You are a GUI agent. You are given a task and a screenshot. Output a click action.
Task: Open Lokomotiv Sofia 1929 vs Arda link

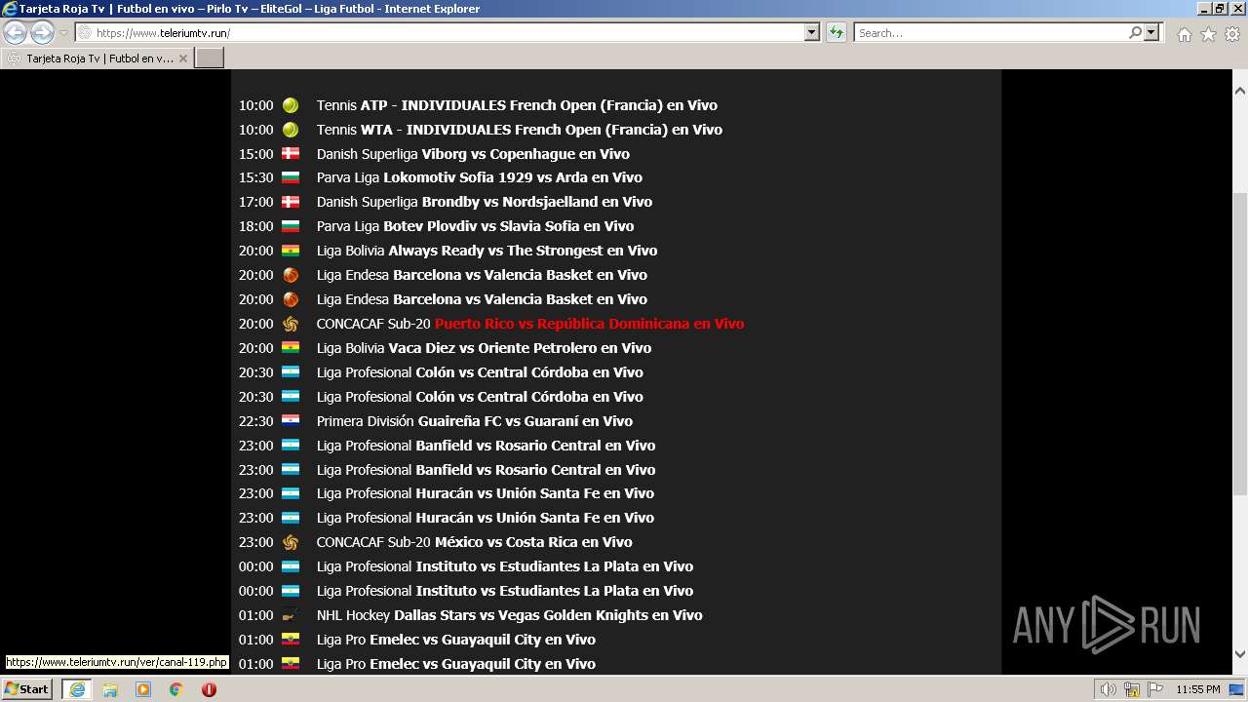pos(513,177)
